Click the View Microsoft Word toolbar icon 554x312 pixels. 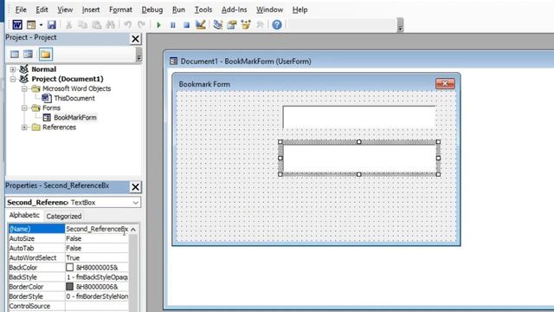tap(17, 25)
